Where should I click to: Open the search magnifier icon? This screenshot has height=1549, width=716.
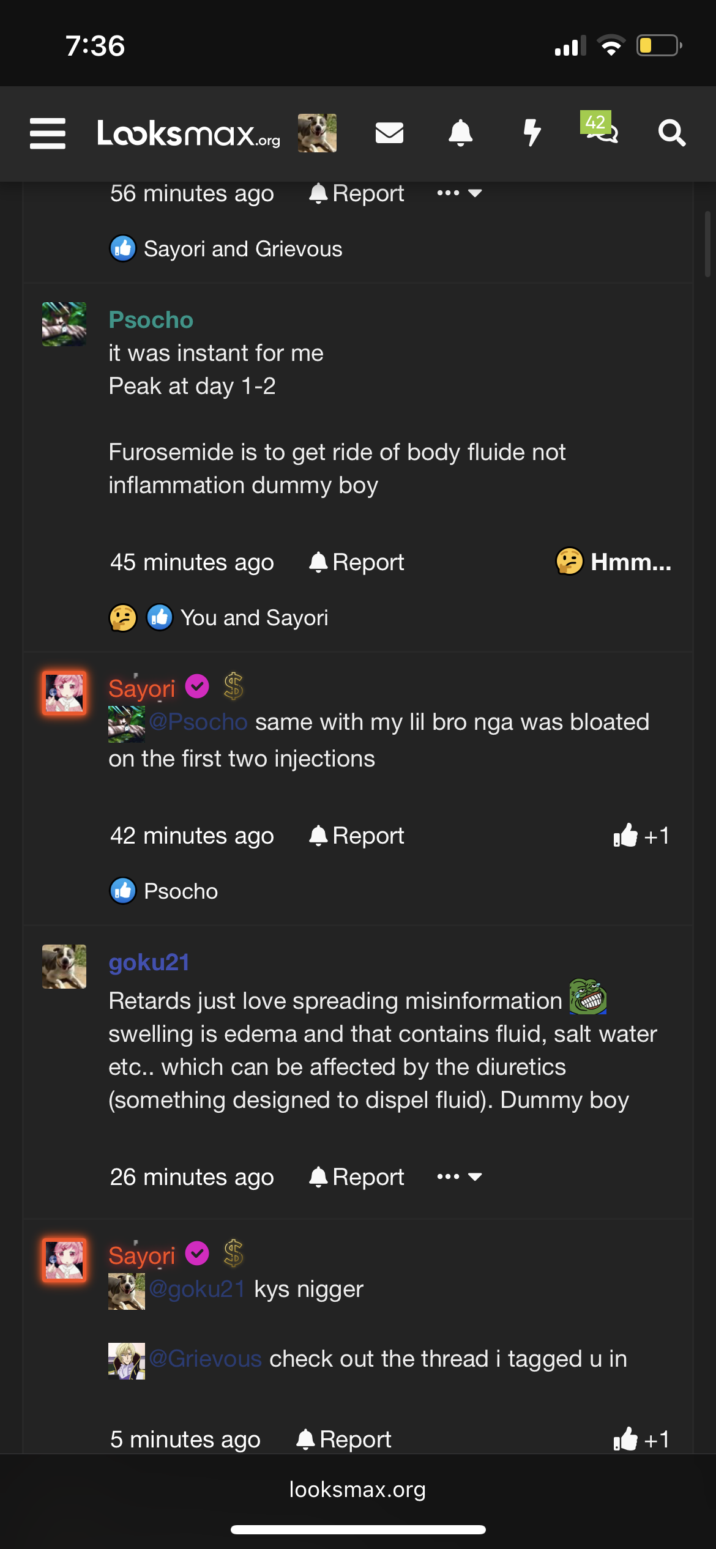point(671,133)
